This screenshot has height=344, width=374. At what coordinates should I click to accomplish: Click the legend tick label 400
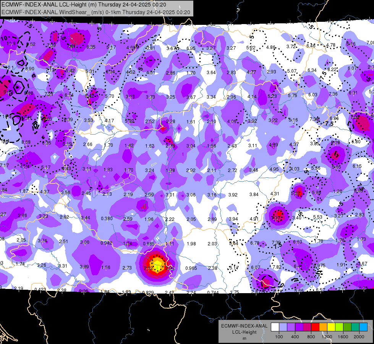point(295,337)
